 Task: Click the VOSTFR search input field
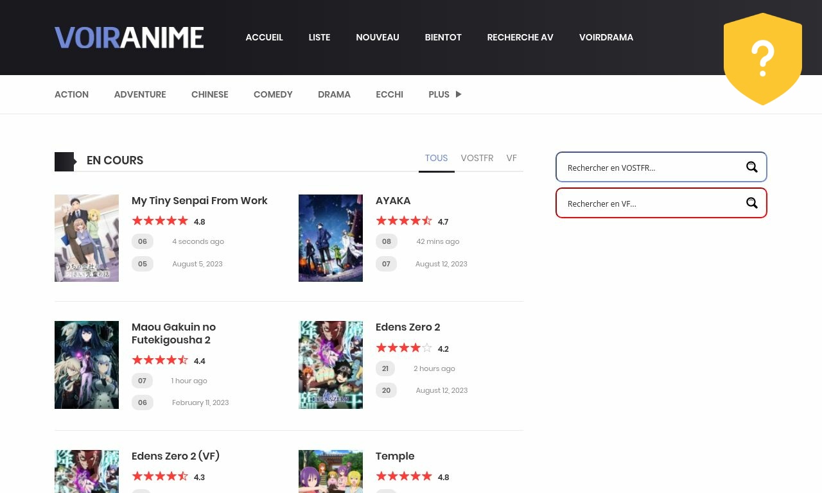[x=649, y=168]
